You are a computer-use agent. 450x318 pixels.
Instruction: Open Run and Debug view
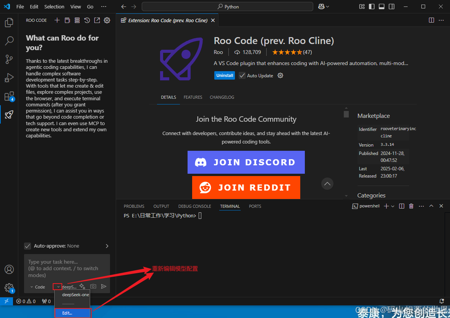(x=9, y=78)
